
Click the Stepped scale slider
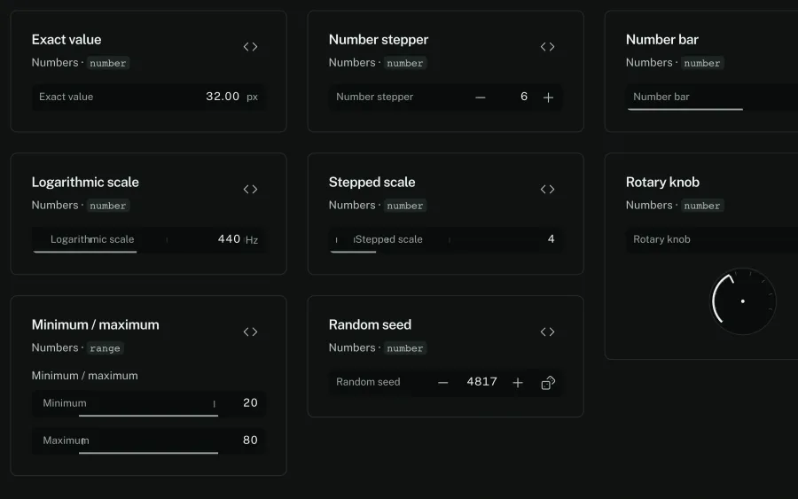[445, 239]
